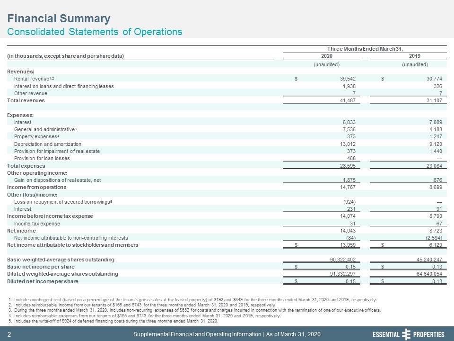Select 'Income before income tax expense' label
454x341 pixels.
(x=50, y=216)
